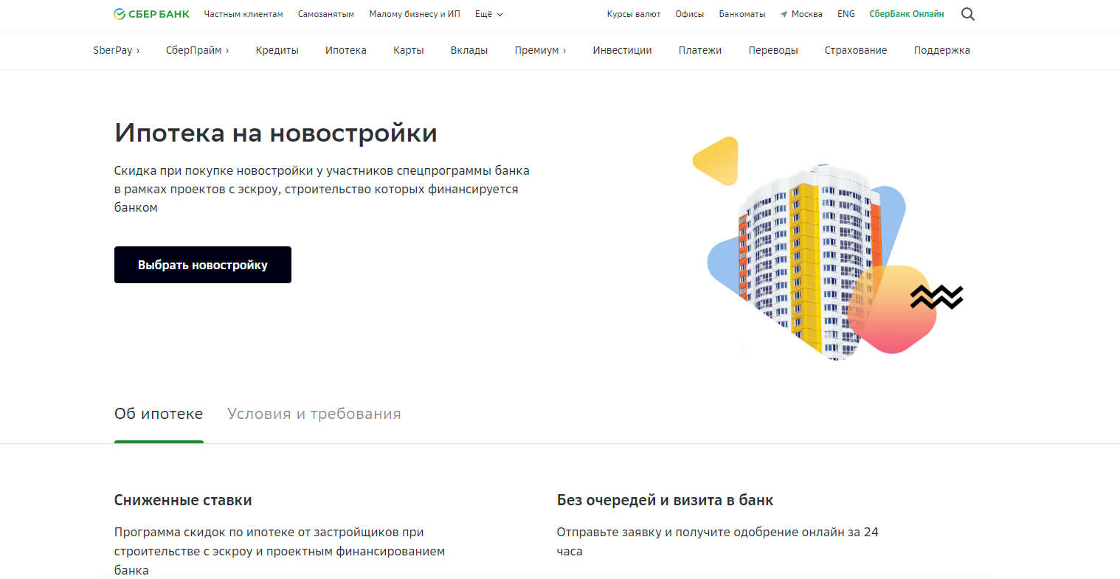Go to the Частным клиентам section
The height and width of the screenshot is (579, 1120).
tap(243, 14)
